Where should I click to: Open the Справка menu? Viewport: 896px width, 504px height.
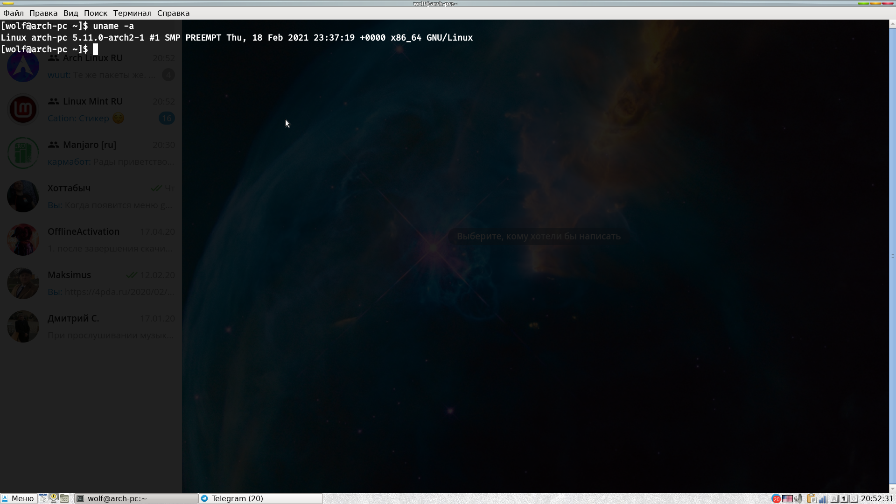tap(174, 13)
